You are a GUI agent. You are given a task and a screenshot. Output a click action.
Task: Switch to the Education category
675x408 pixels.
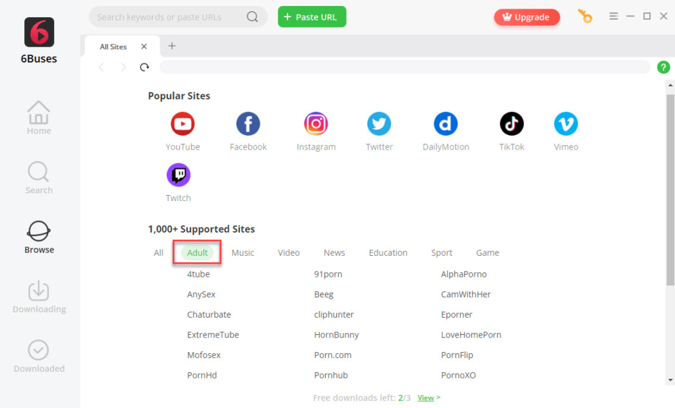click(x=388, y=252)
